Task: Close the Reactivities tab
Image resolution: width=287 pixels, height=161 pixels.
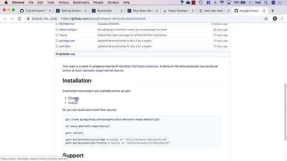Action: 122,11
